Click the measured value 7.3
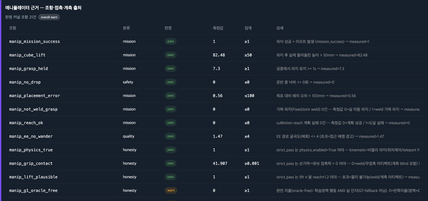428x201 pixels. pyautogui.click(x=216, y=69)
